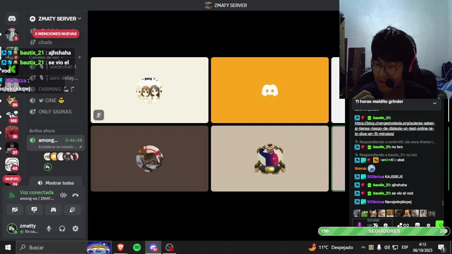452x254 pixels.
Task: Select server icon with 37 badge
Action: pos(12,149)
